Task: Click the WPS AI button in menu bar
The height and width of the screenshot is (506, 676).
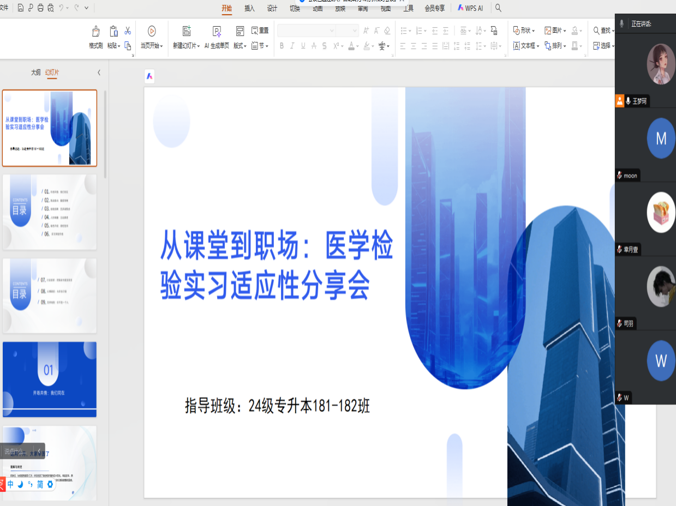Action: [x=470, y=8]
